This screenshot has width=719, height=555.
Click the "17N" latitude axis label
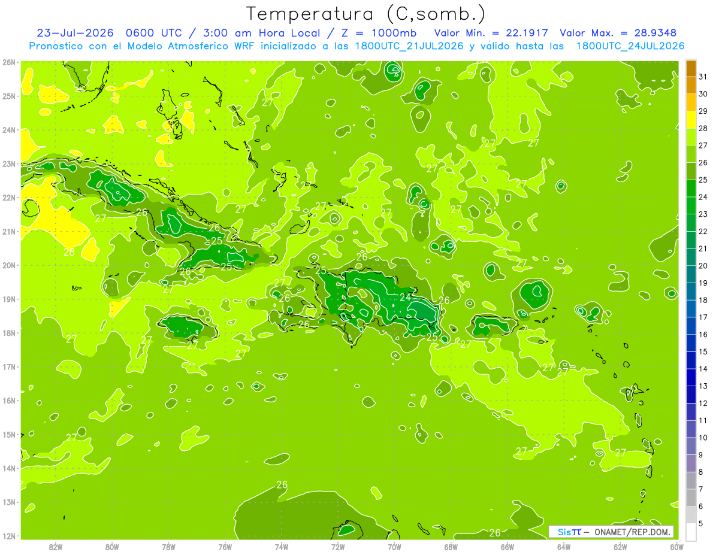click(x=9, y=366)
